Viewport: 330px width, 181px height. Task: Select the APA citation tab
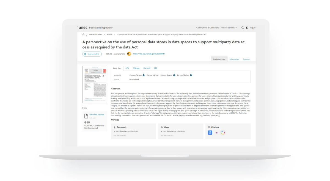coord(127,68)
